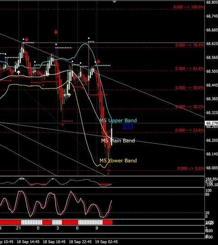Select the '0.000 --> 61.8%' Fibonacci label
Screen dimensions: 218x245
(x=190, y=69)
